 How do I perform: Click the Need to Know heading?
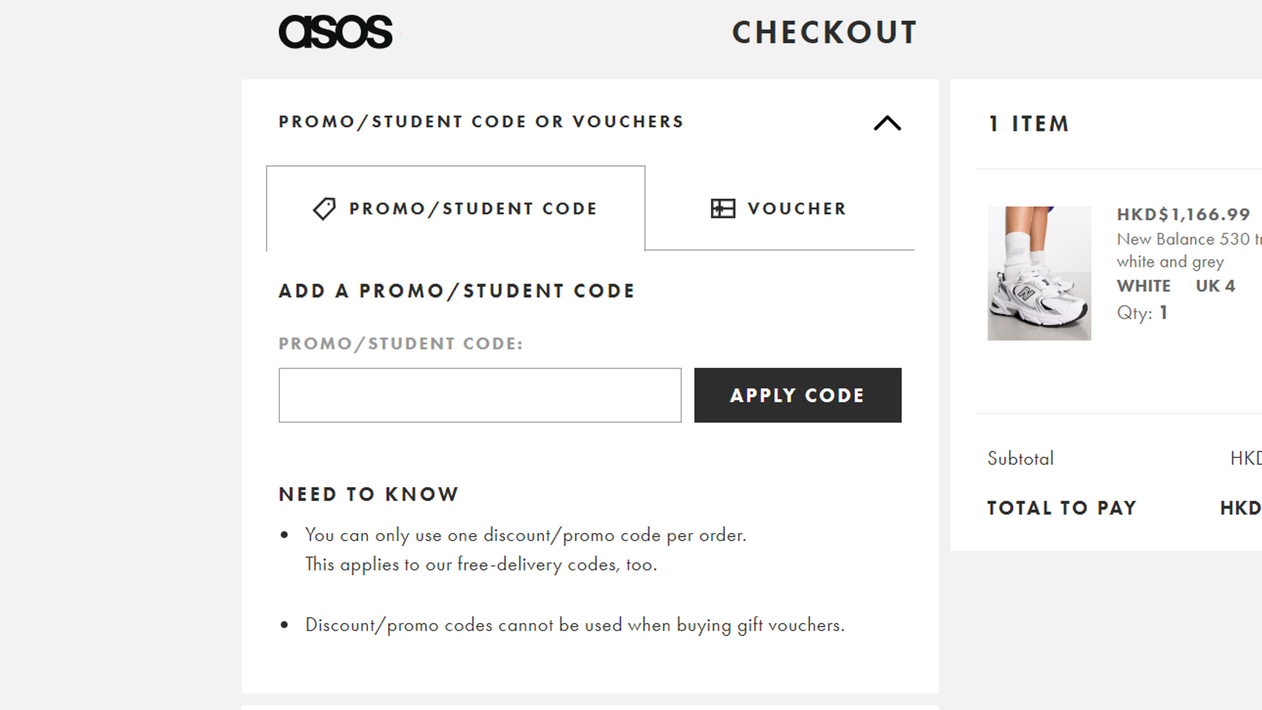pyautogui.click(x=368, y=494)
